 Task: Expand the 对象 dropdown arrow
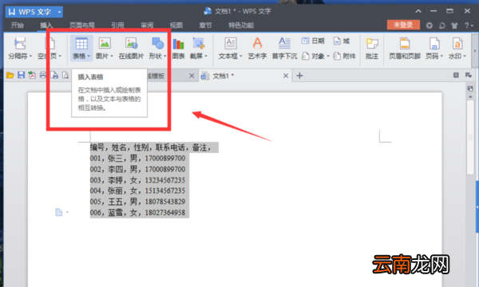[328, 56]
